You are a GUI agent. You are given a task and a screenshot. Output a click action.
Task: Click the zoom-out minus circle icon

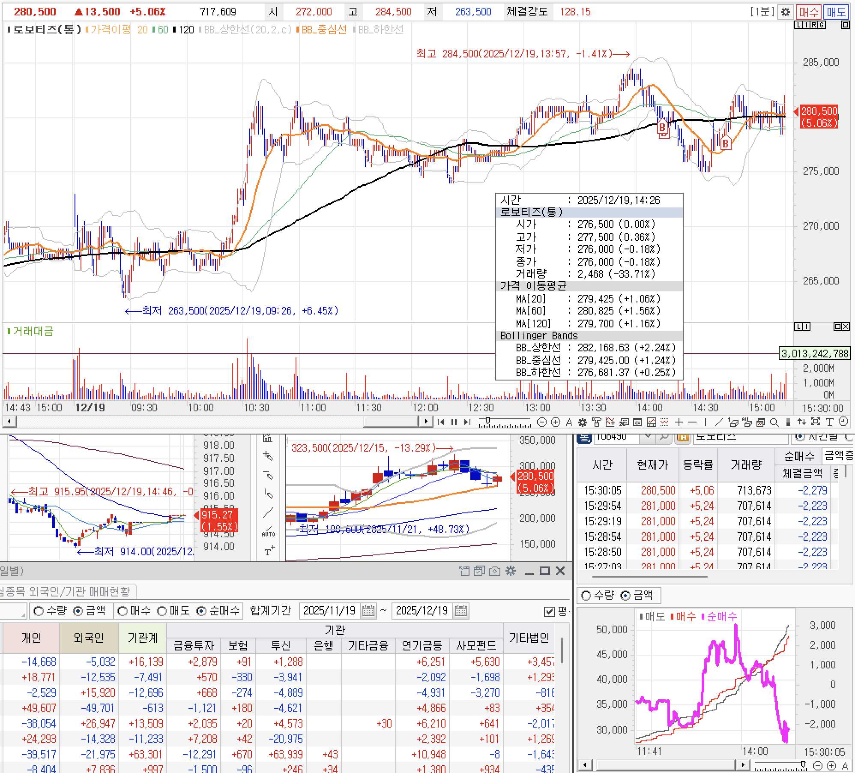point(541,422)
